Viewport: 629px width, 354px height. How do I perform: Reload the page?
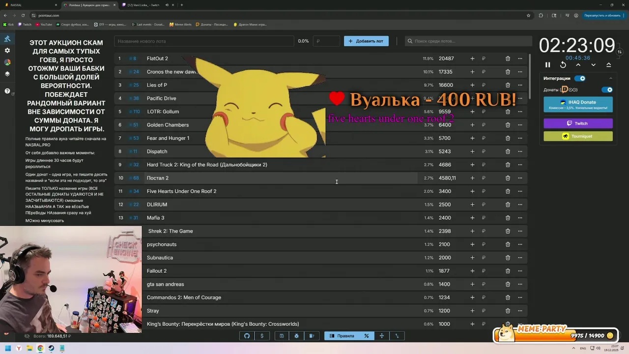[x=23, y=15]
